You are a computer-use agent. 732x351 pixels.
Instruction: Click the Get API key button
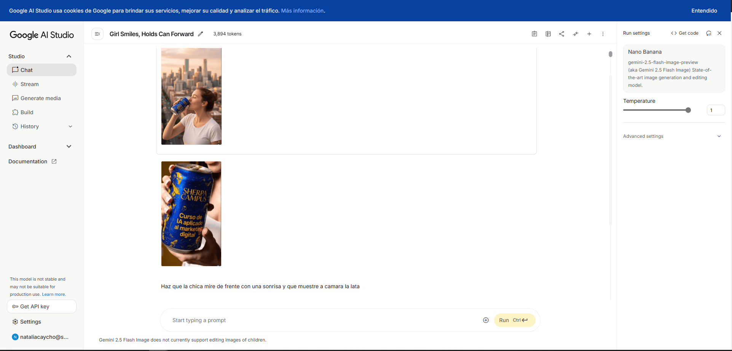(41, 306)
